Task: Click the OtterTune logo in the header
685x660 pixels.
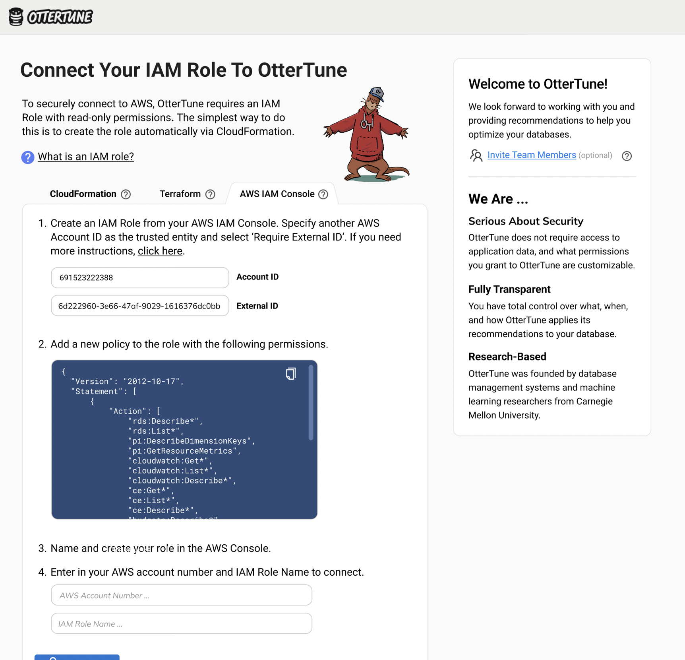Action: click(50, 17)
